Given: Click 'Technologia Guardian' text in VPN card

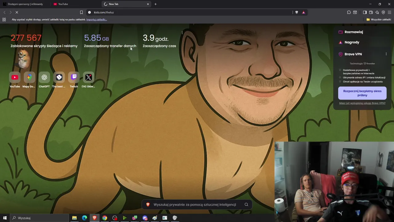Looking at the screenshot, I should [x=362, y=64].
